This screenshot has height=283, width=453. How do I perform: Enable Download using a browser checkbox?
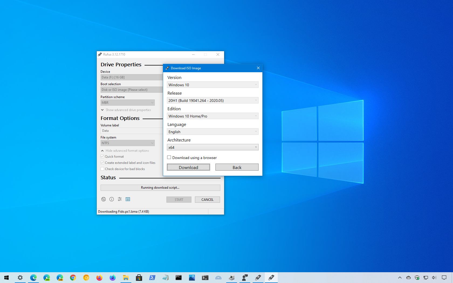[x=169, y=157]
